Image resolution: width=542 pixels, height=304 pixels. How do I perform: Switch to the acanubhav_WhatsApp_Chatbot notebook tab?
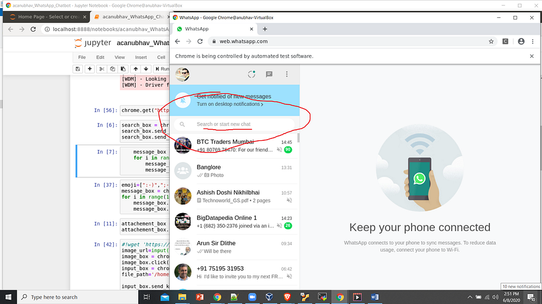pos(131,17)
